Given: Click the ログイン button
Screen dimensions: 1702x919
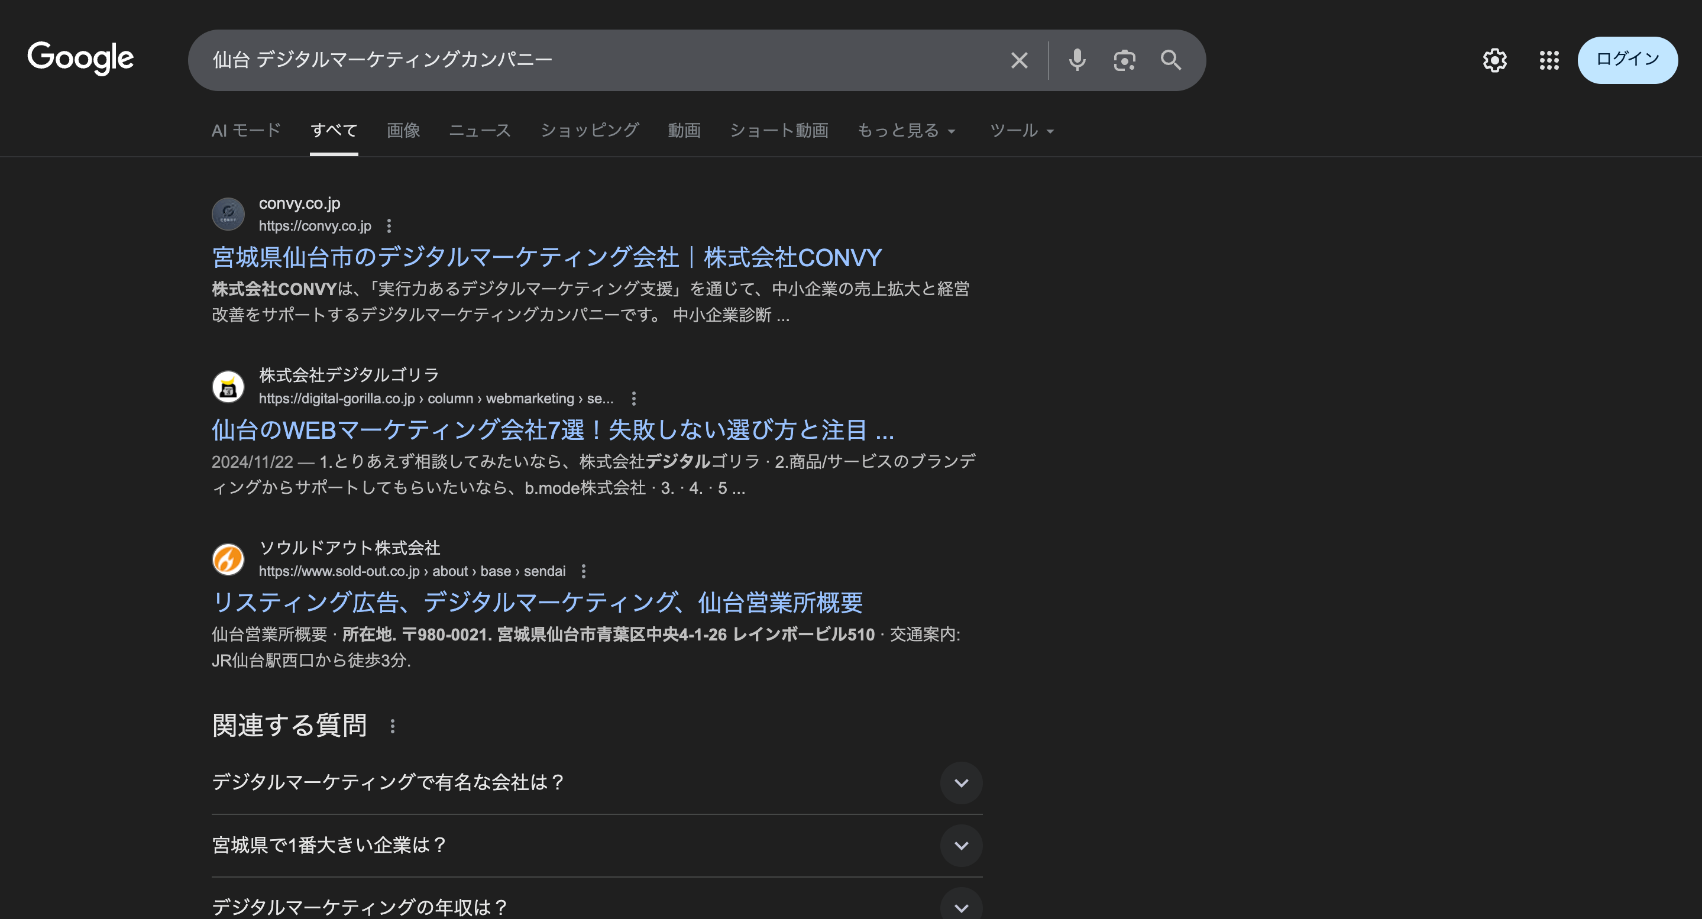Looking at the screenshot, I should (1627, 60).
